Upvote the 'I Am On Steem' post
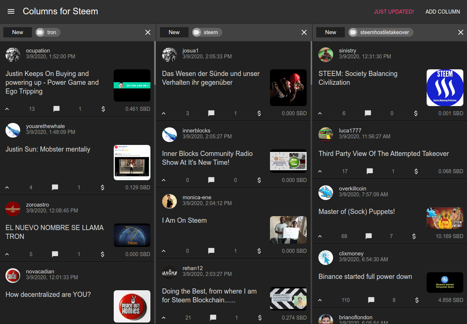Screen dimensions: 467x324 pyautogui.click(x=164, y=251)
